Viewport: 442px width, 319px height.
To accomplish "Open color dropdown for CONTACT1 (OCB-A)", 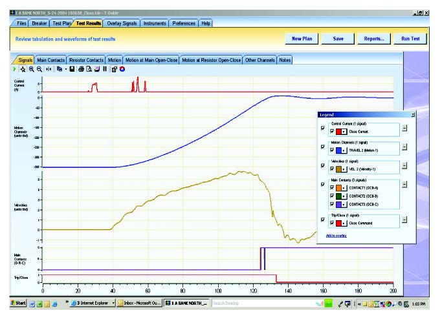I will (344, 187).
